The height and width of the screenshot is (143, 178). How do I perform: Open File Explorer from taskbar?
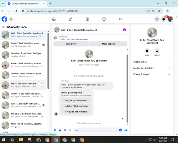21,140
